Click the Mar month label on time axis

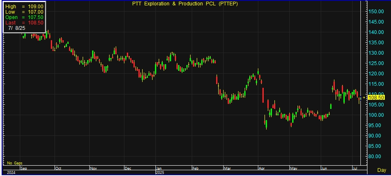click(227, 169)
